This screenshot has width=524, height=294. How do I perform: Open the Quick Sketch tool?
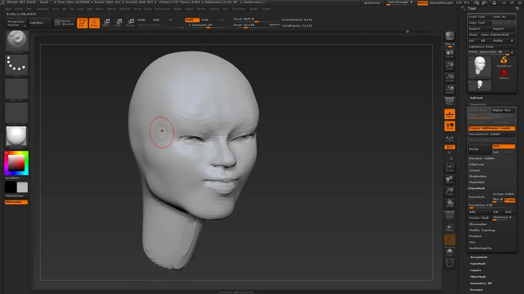pyautogui.click(x=64, y=23)
